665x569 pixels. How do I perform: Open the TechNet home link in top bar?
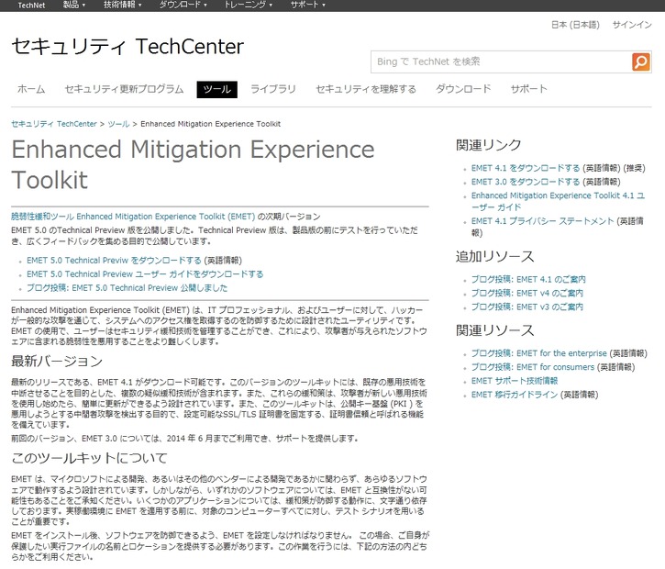point(31,6)
